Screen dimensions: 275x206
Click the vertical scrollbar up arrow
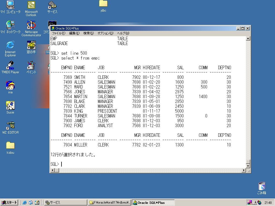(x=248, y=38)
